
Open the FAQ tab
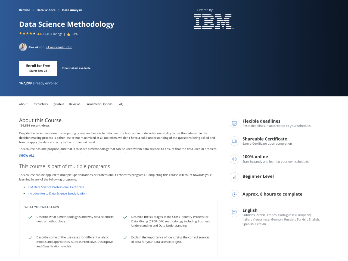click(x=120, y=104)
